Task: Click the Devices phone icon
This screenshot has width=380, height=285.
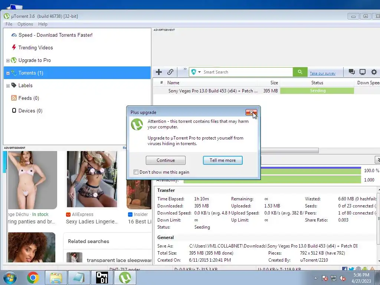Action: pos(14,111)
